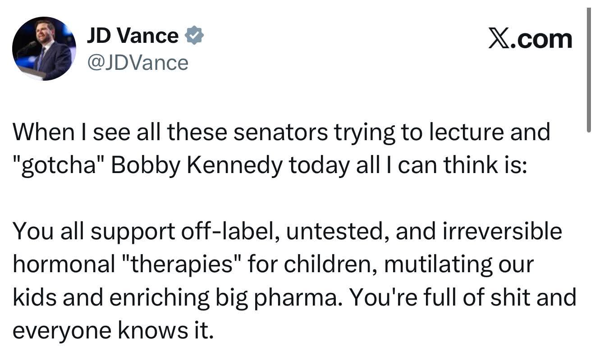Click the X.com watermark text

[530, 39]
